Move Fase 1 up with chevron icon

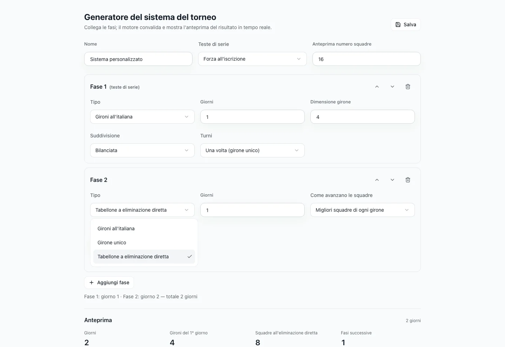pos(377,87)
